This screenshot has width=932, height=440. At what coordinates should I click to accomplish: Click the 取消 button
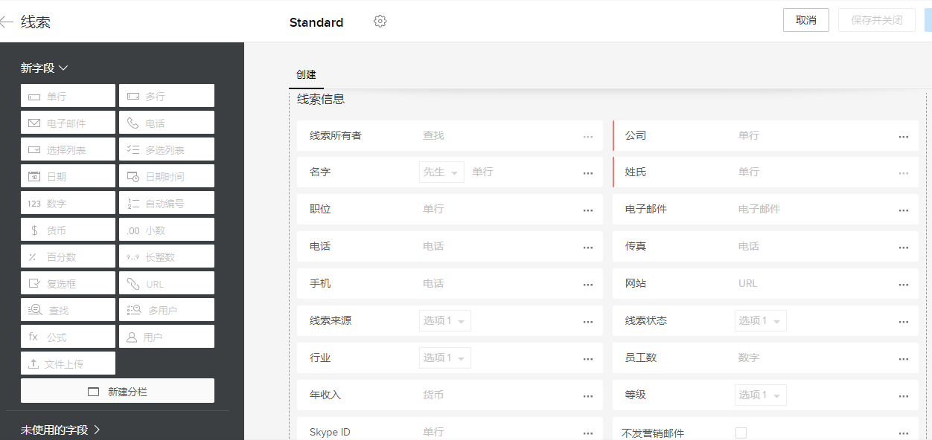[805, 20]
